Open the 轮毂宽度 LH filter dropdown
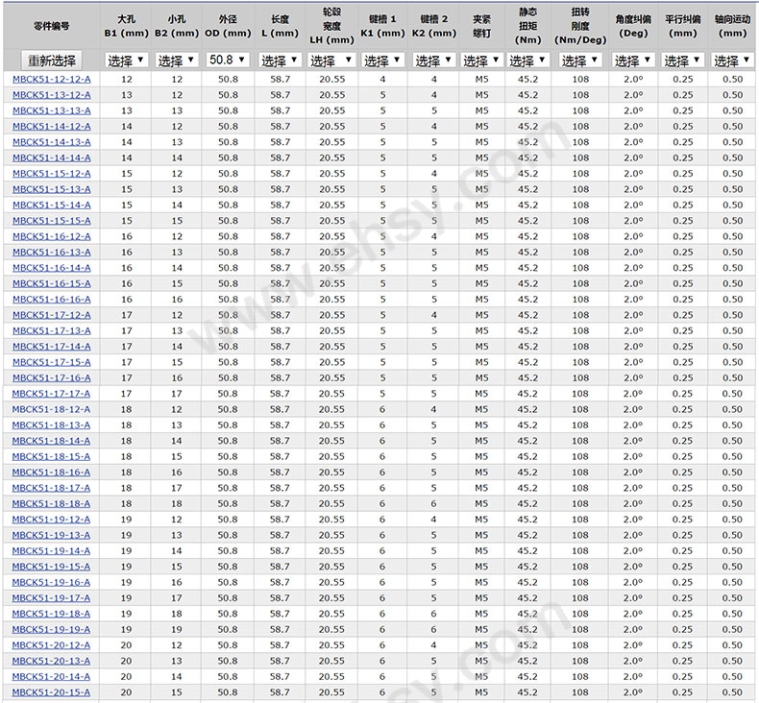Viewport: 759px width, 703px height. coord(331,61)
